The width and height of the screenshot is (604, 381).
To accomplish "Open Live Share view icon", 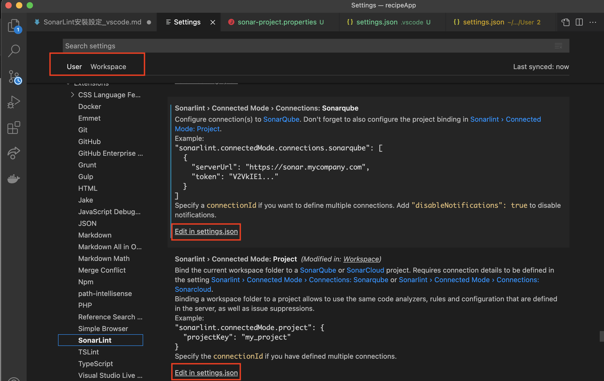I will 14,153.
